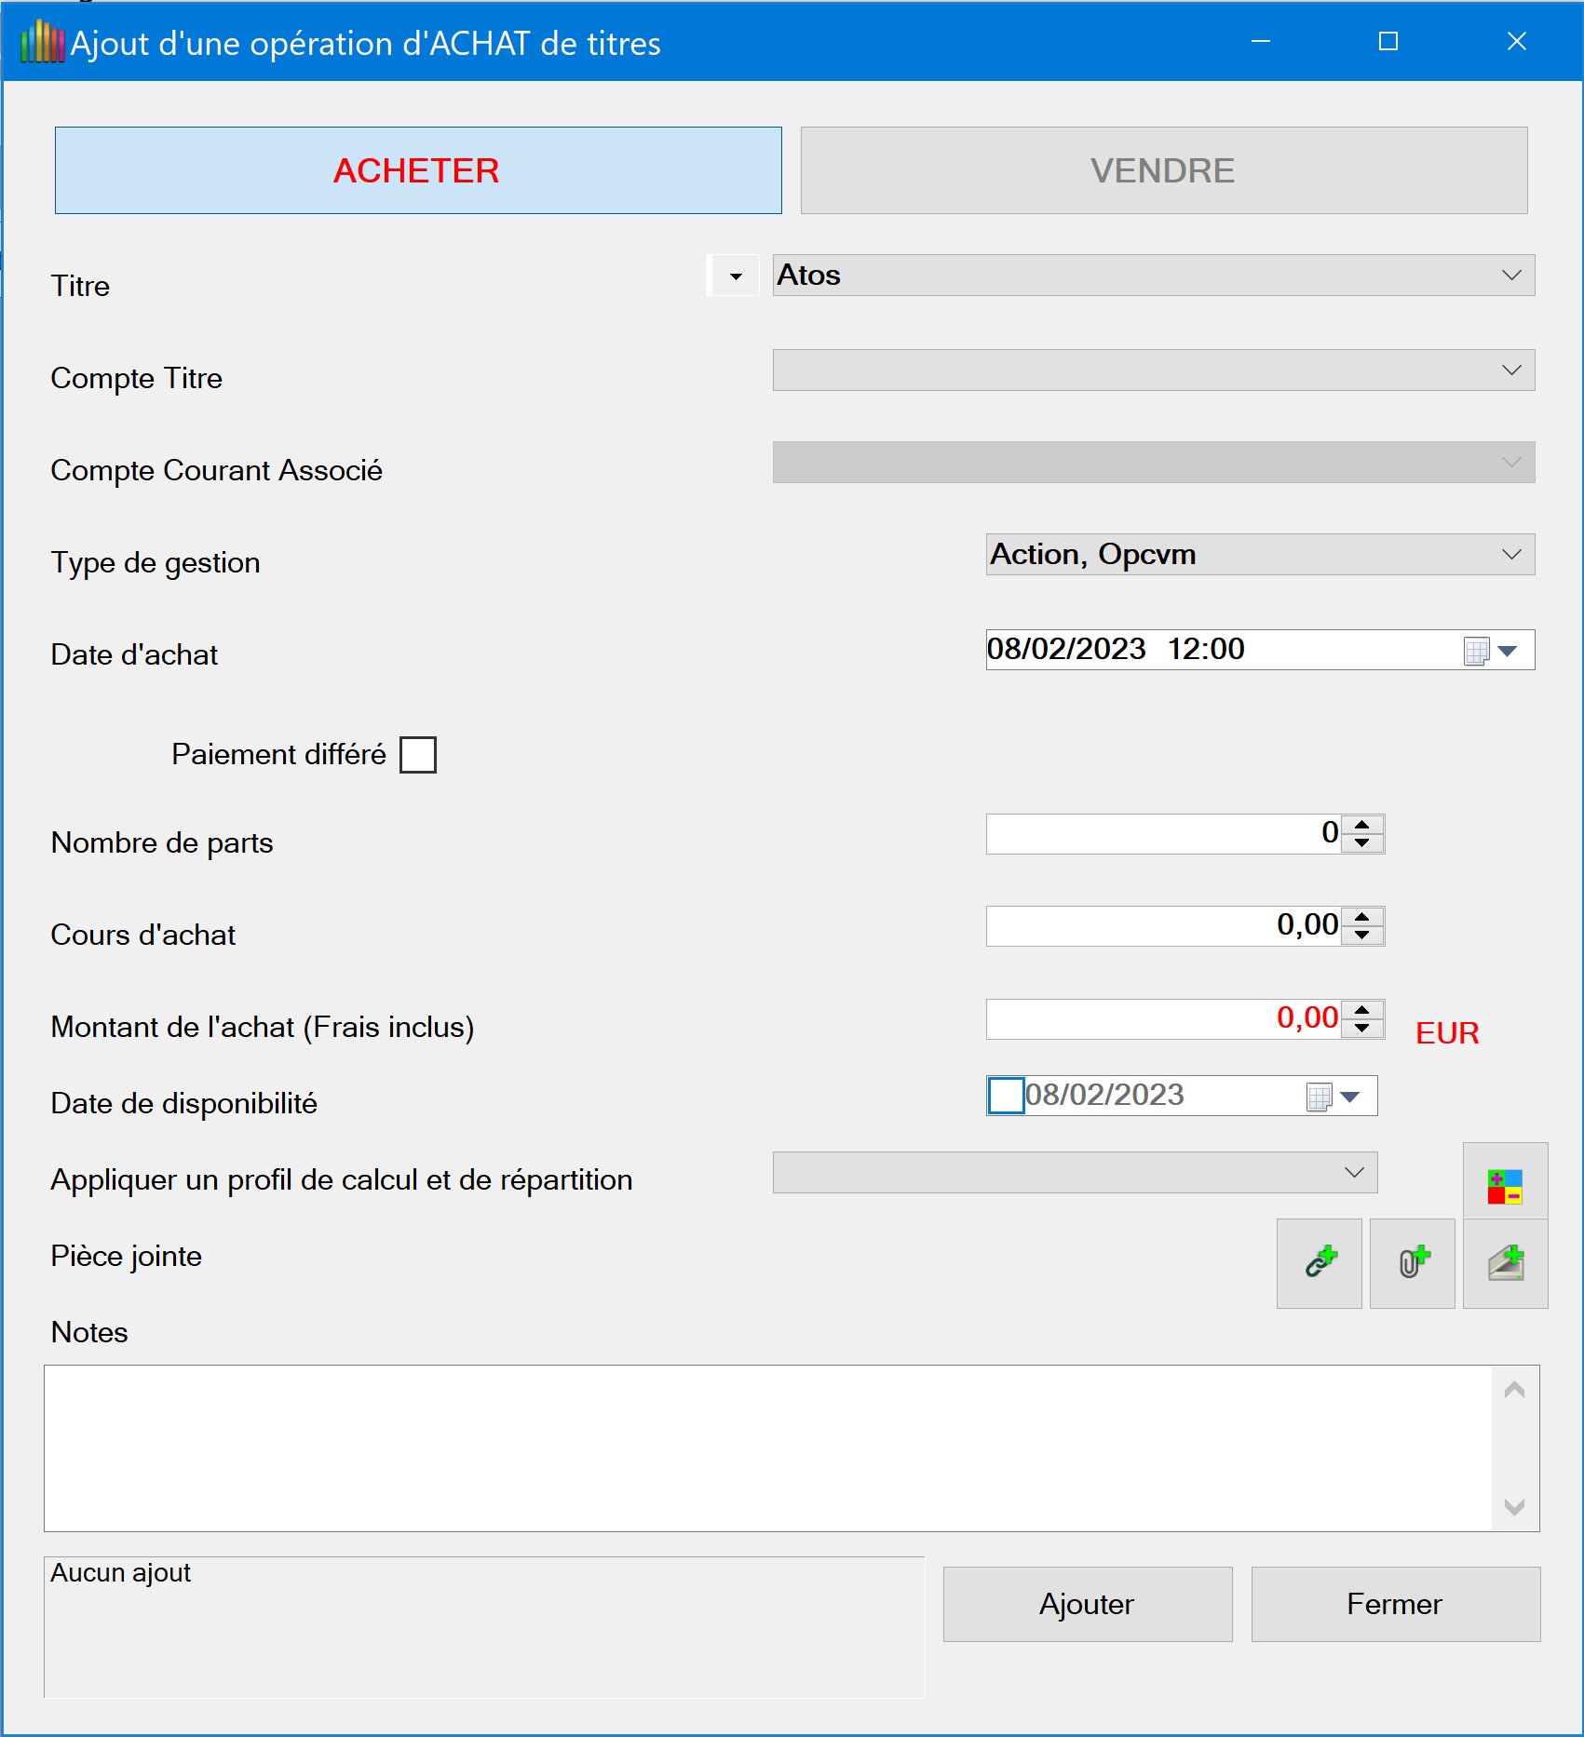Open calendar picker for Date de disponibilité
The height and width of the screenshot is (1737, 1584).
click(1348, 1097)
